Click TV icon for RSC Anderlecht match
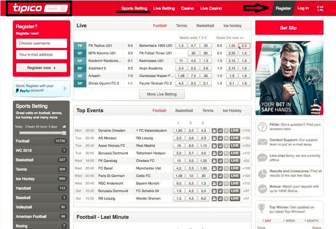This screenshot has height=229, width=336. 226,183
